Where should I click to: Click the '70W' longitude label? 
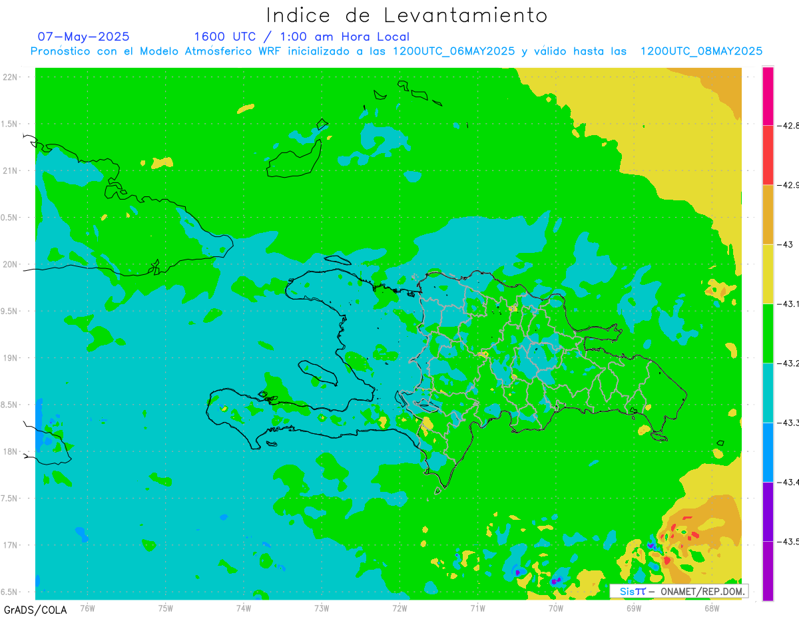556,608
